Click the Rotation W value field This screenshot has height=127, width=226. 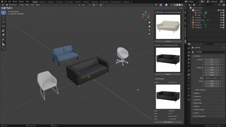coord(212,67)
